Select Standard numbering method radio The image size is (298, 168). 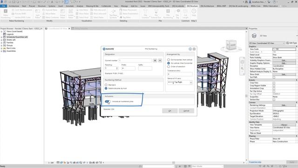pyautogui.click(x=106, y=85)
